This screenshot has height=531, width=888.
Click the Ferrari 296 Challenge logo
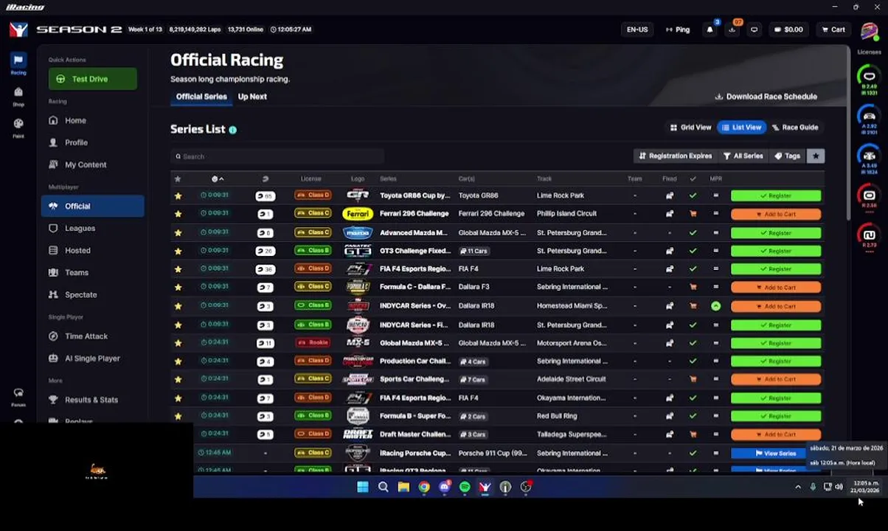pos(358,214)
